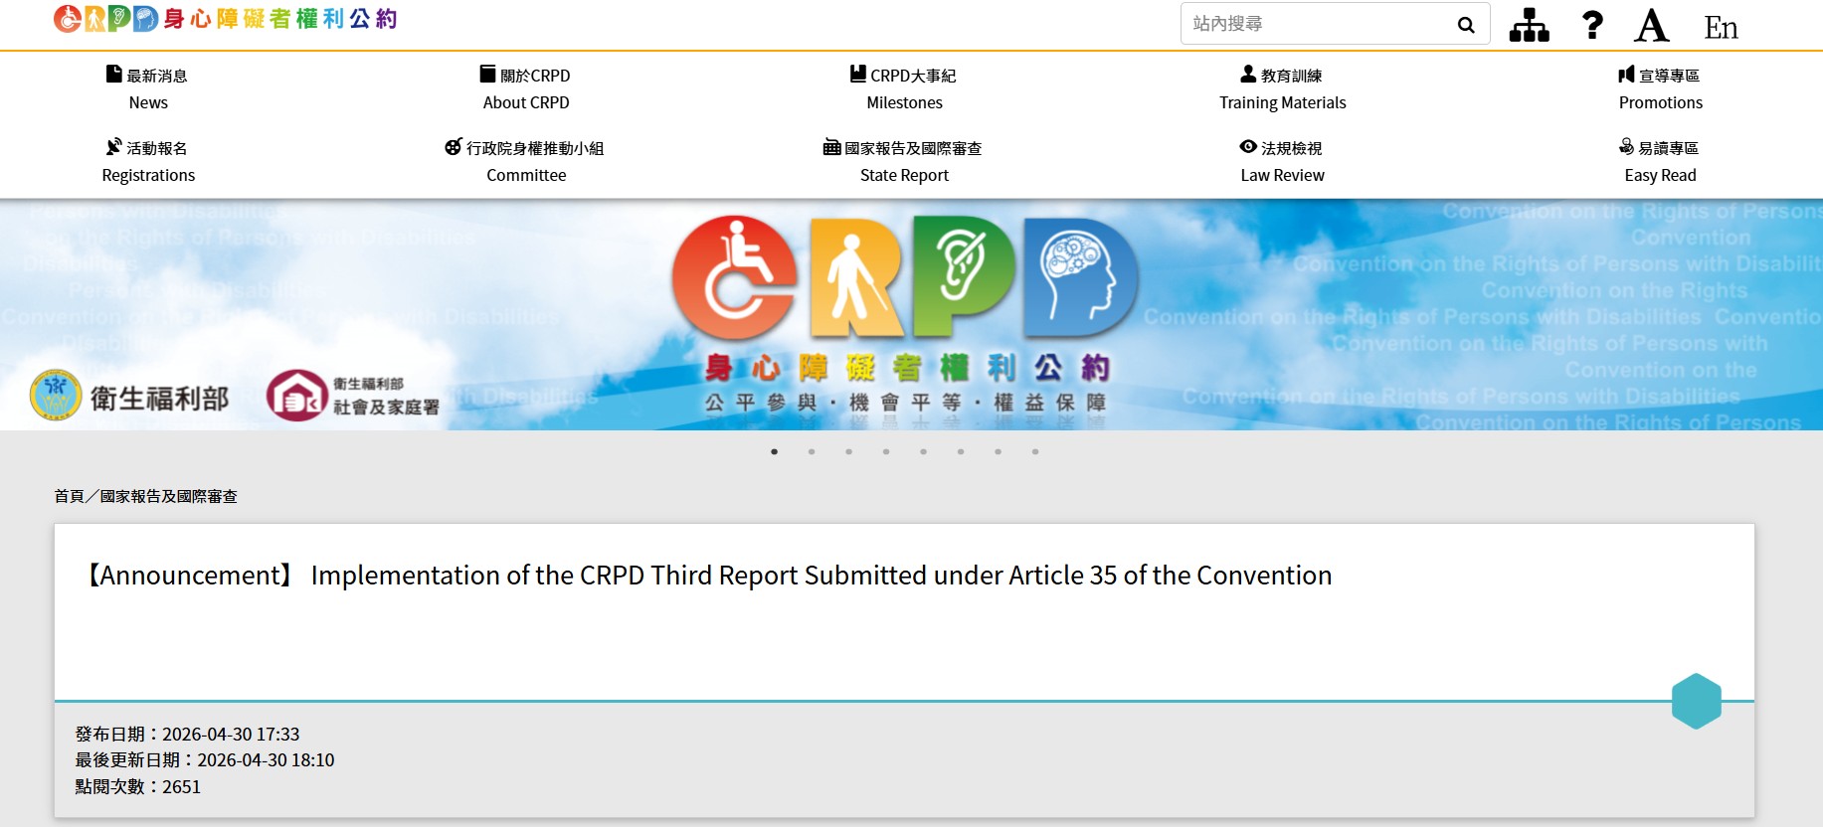Click the large CRPD banner logo
Viewport: 1823px width, 827px height.
pos(905,278)
